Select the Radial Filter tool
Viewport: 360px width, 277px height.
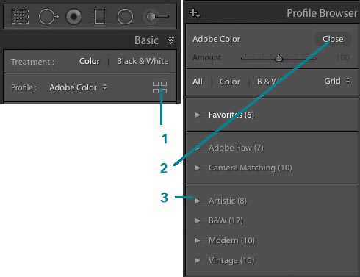point(125,17)
